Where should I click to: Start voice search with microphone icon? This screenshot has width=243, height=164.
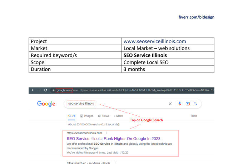(x=180, y=104)
